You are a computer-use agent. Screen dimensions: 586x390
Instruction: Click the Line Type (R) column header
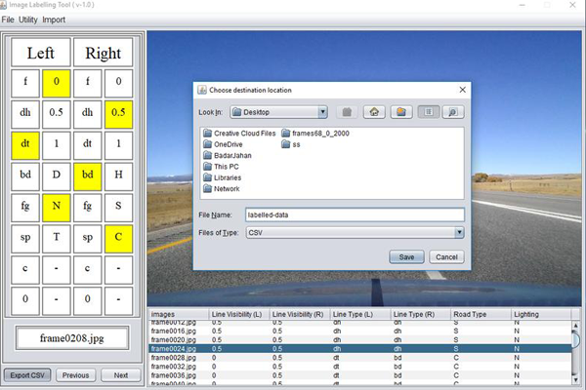pos(420,314)
